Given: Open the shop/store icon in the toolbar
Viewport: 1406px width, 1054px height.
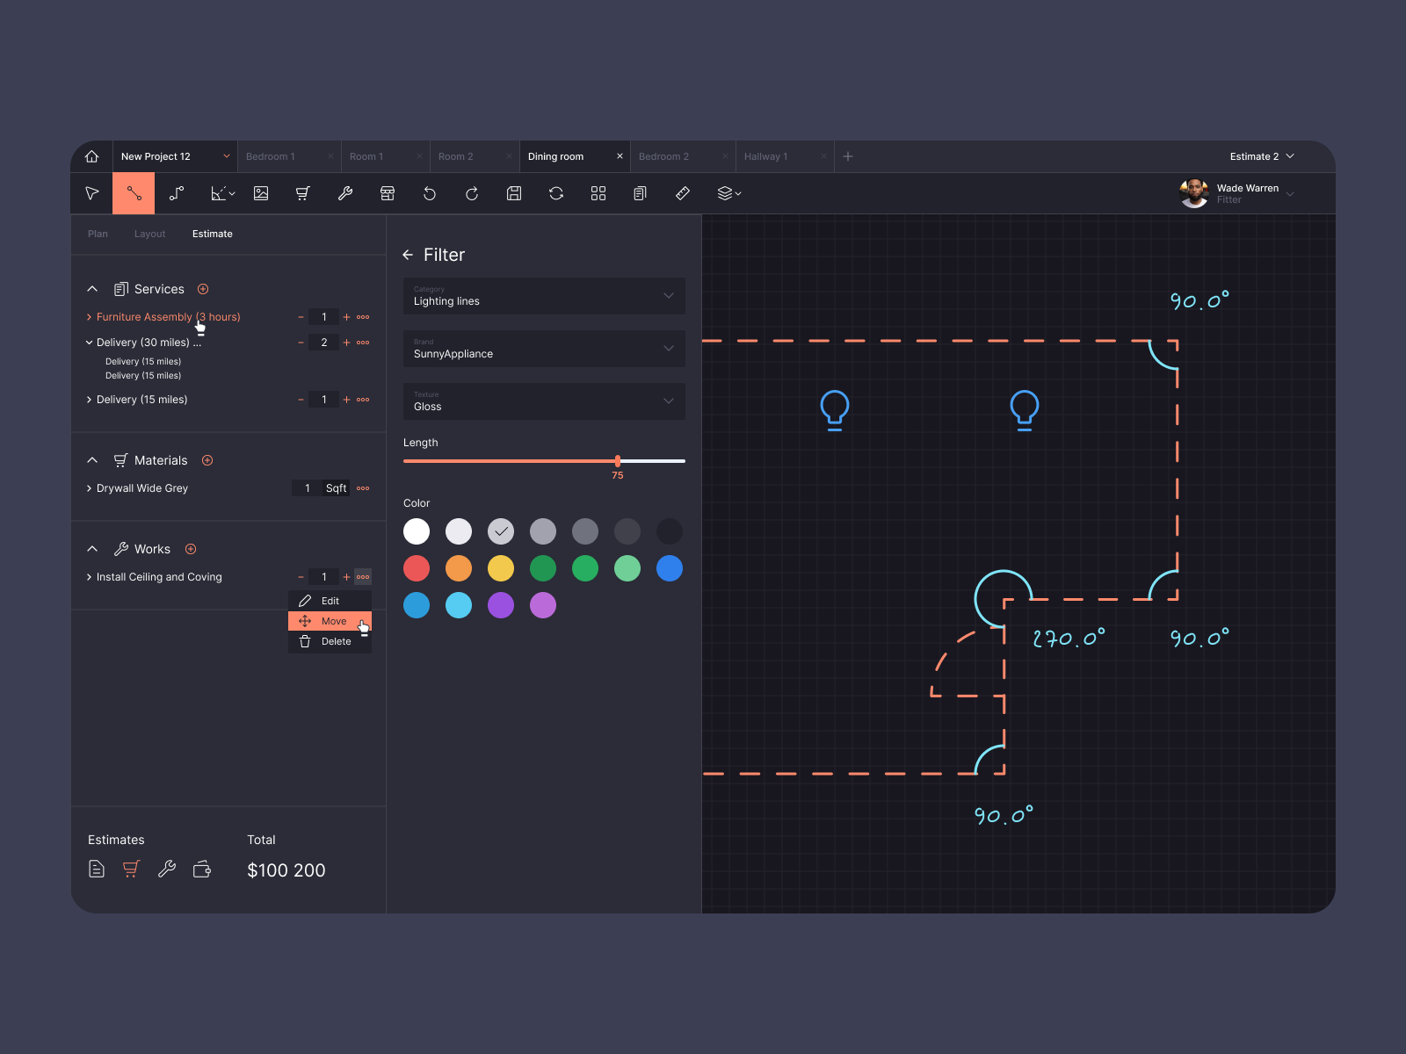Looking at the screenshot, I should [x=388, y=193].
